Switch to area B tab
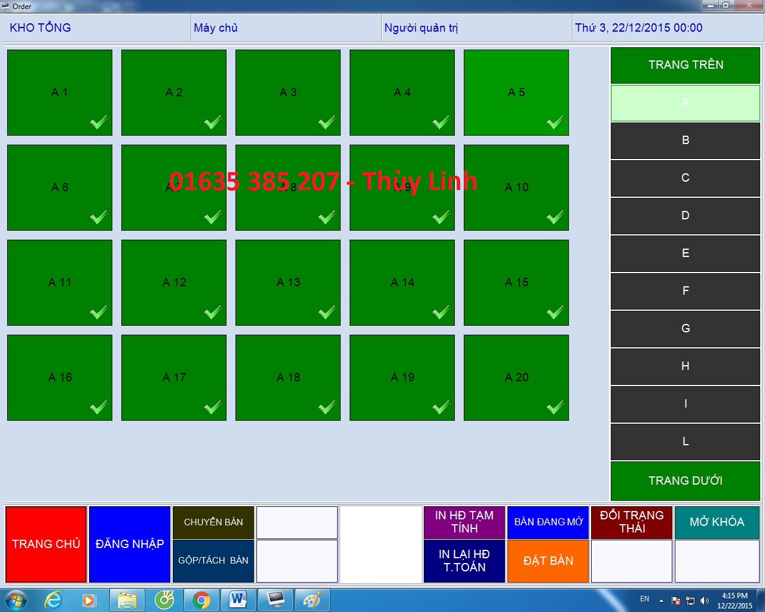765x612 pixels. [686, 140]
